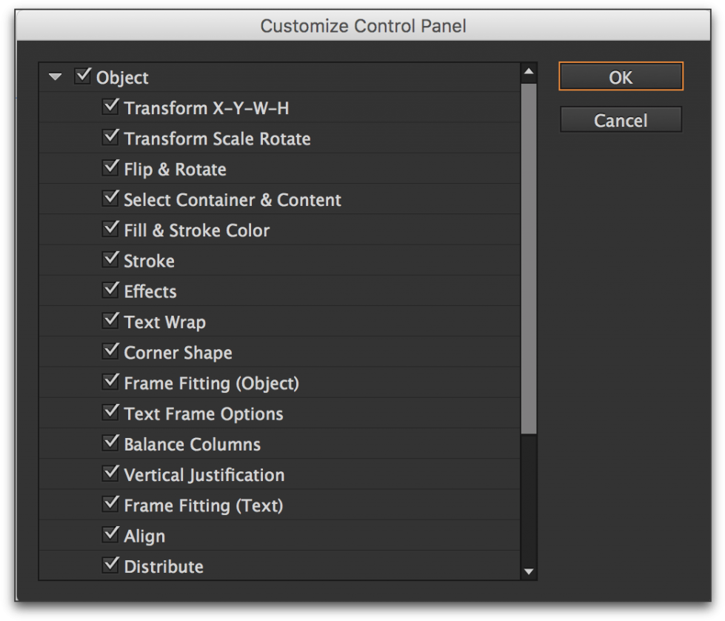
Task: Disable the Flip & Rotate checkbox
Action: click(110, 168)
